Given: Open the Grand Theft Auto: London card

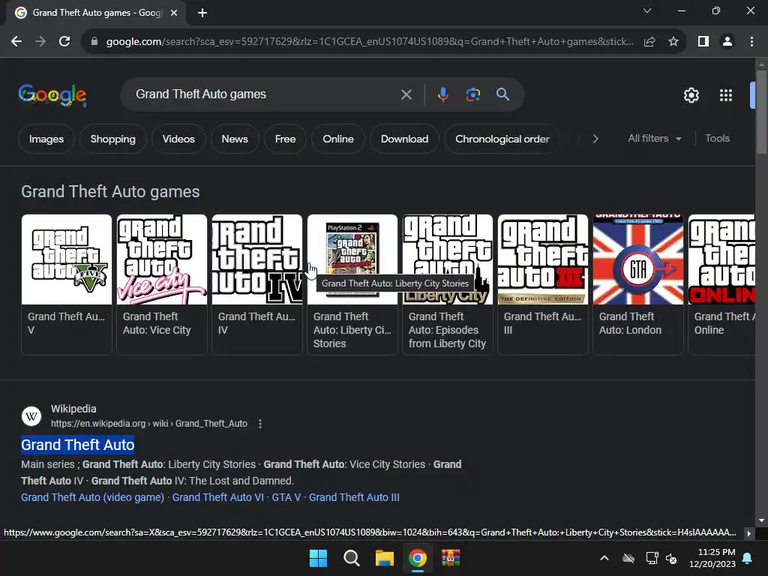Looking at the screenshot, I should 637,284.
